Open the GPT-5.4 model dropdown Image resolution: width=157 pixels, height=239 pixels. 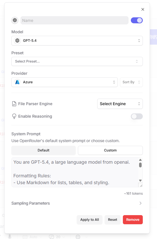(x=77, y=41)
